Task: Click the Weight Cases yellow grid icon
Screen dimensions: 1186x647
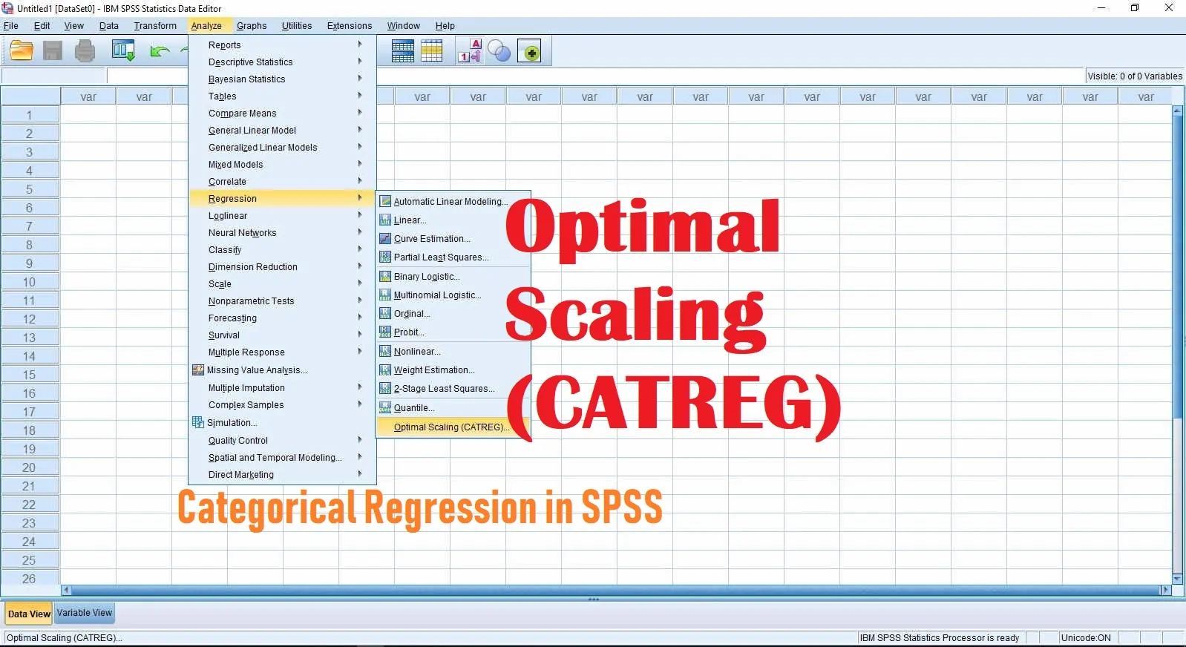Action: click(432, 51)
